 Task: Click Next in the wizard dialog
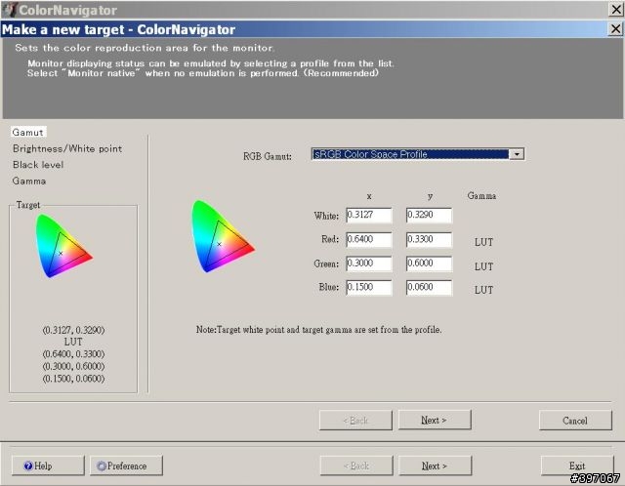point(435,420)
